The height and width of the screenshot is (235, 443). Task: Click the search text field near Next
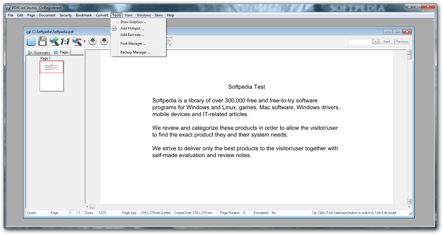pos(360,42)
